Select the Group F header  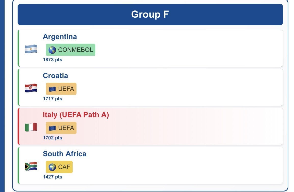click(x=150, y=14)
